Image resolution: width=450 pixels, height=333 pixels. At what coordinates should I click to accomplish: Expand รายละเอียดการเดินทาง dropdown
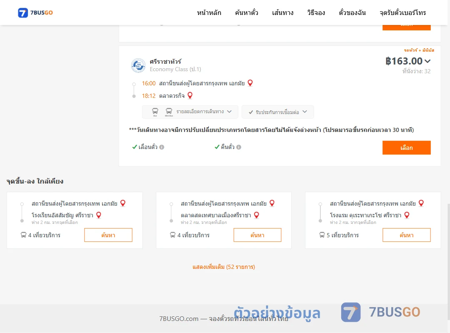[190, 112]
